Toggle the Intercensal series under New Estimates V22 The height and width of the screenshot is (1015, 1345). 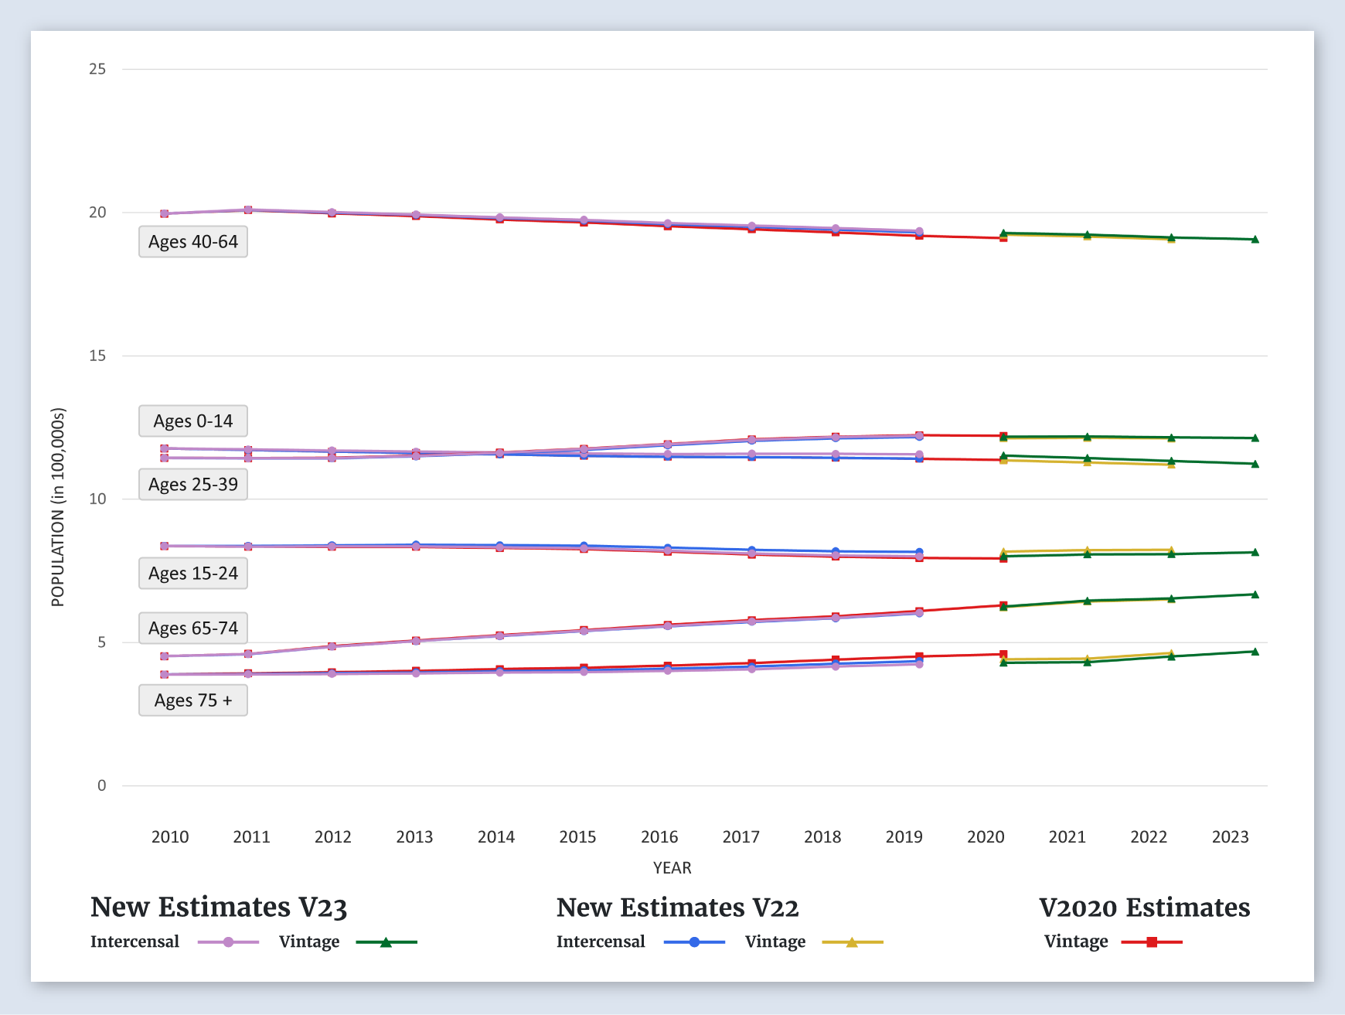pyautogui.click(x=601, y=942)
